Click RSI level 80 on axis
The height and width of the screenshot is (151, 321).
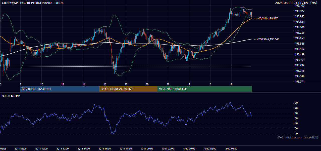pos(296,103)
